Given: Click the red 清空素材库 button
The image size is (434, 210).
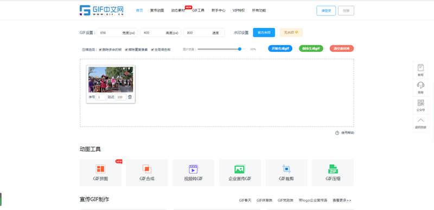Looking at the screenshot, I should pos(342,48).
